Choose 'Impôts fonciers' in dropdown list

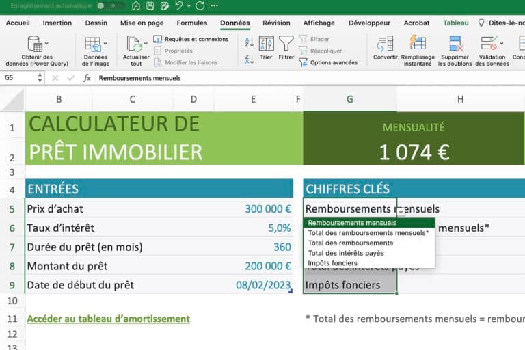pos(333,263)
